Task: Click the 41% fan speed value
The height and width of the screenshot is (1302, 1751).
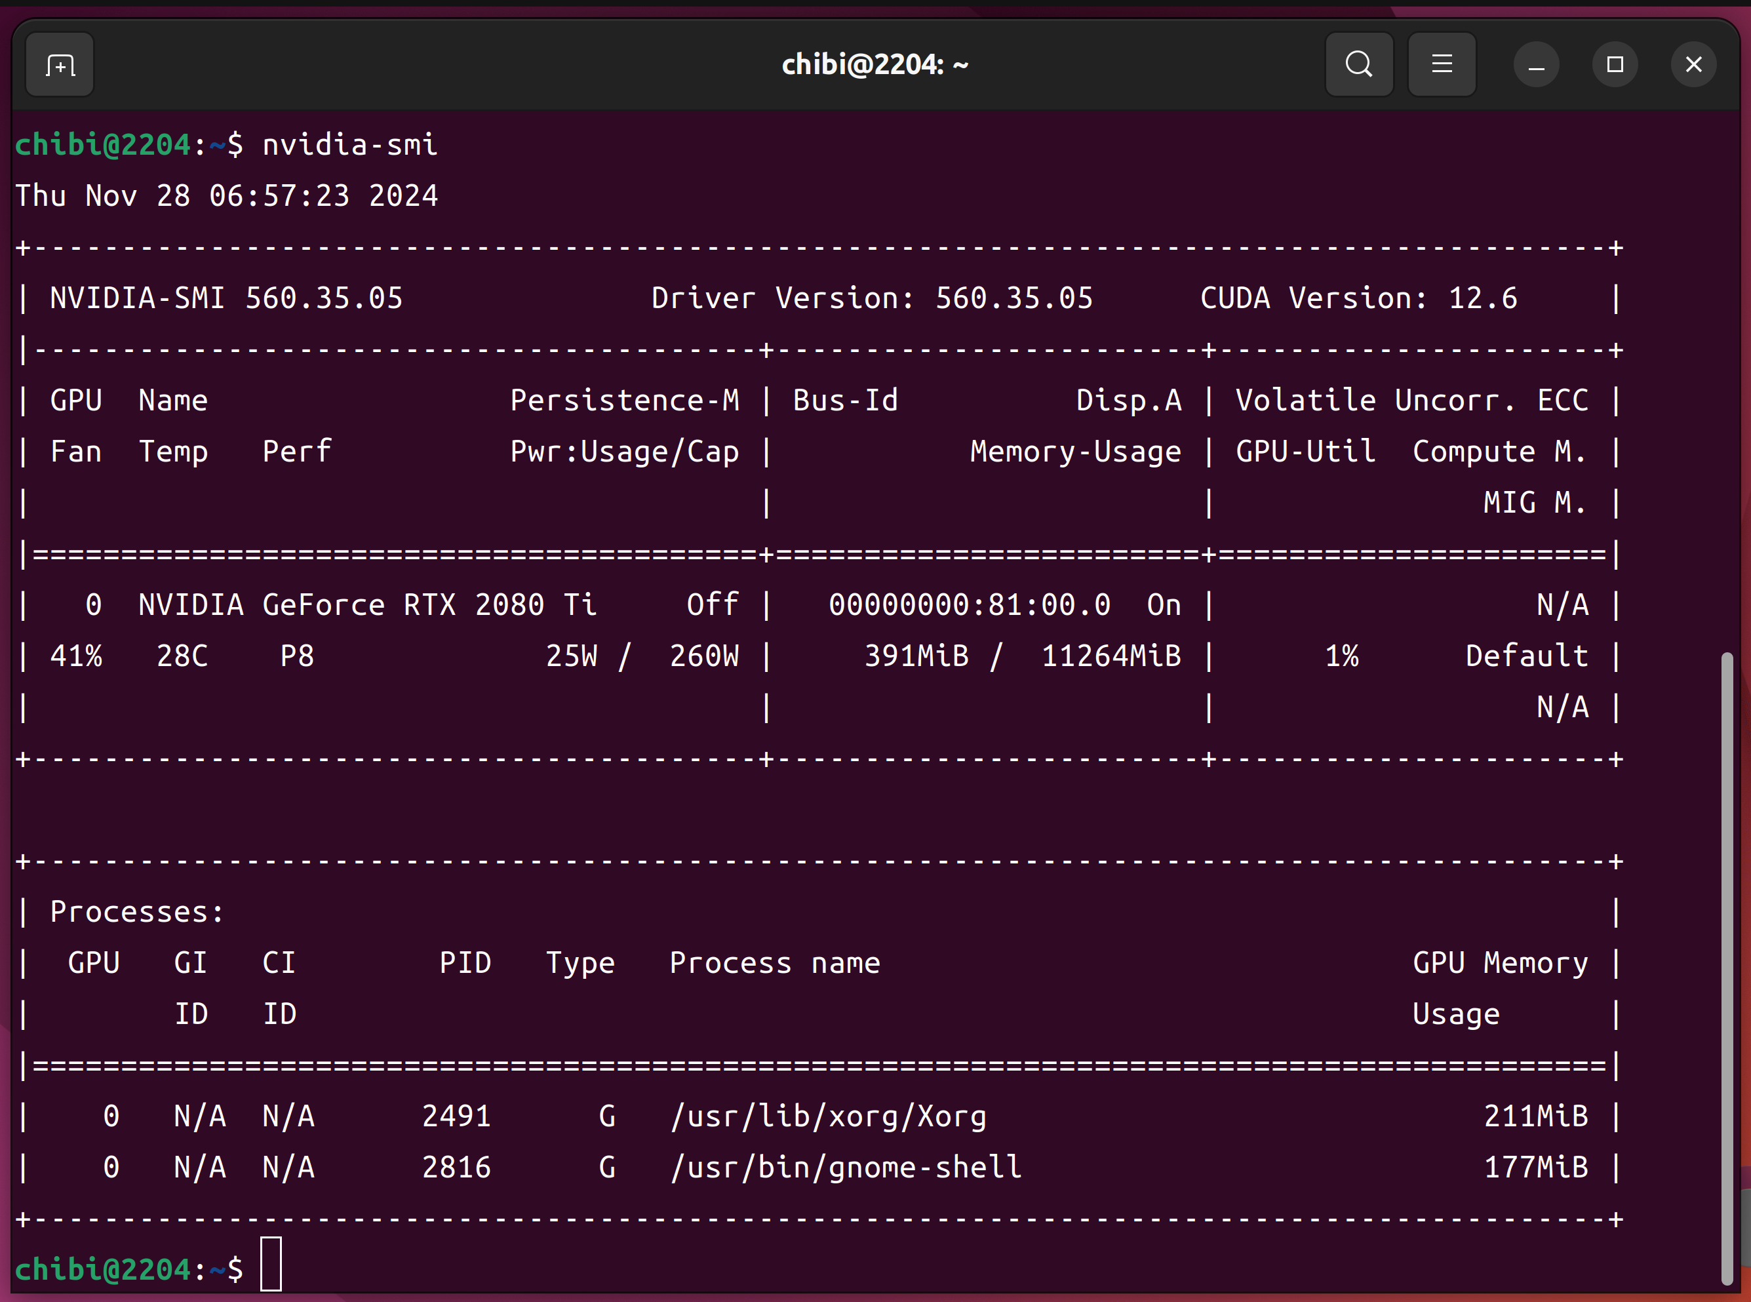Action: click(75, 656)
